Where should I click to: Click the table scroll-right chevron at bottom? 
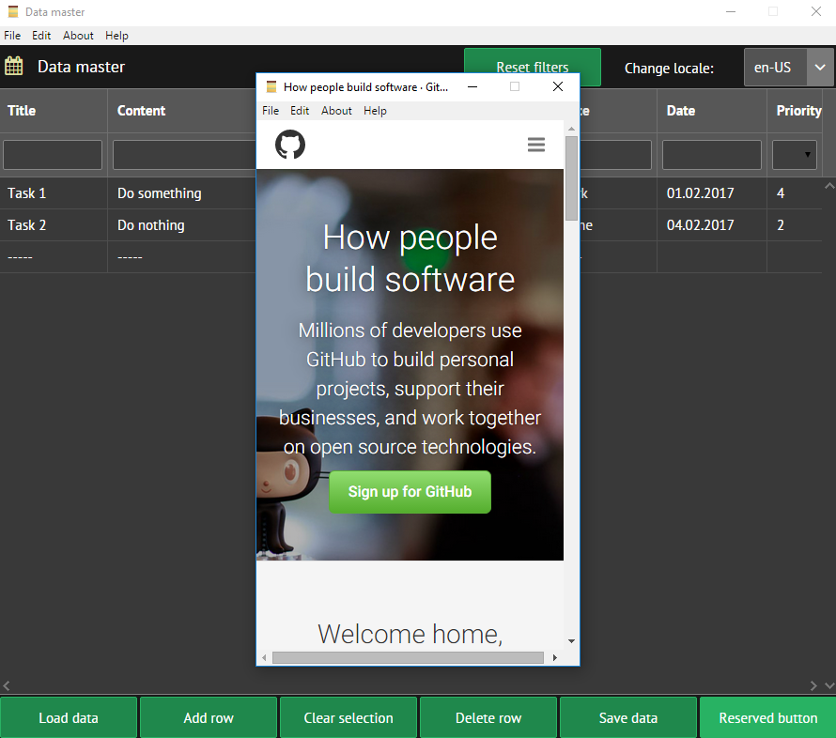813,685
